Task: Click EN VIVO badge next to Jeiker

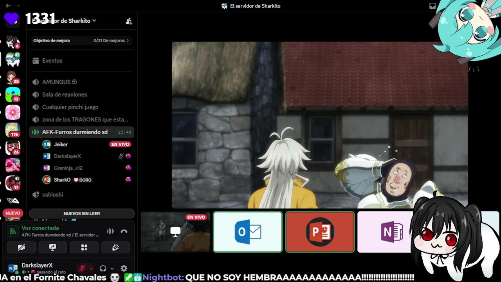Action: [120, 145]
